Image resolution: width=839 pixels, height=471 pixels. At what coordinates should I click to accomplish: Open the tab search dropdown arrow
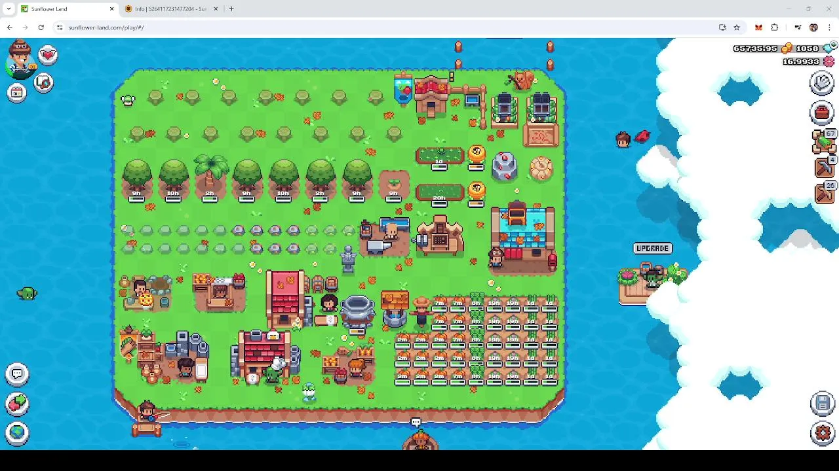tap(9, 9)
